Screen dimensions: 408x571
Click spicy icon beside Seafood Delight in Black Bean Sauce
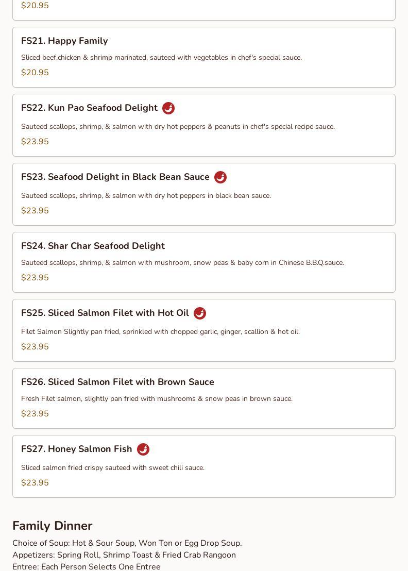(220, 177)
